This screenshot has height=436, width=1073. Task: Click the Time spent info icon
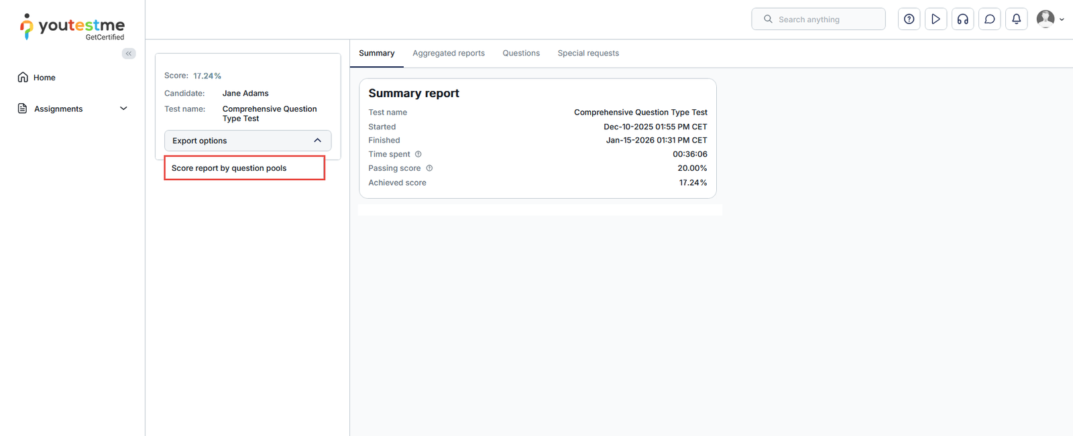418,154
